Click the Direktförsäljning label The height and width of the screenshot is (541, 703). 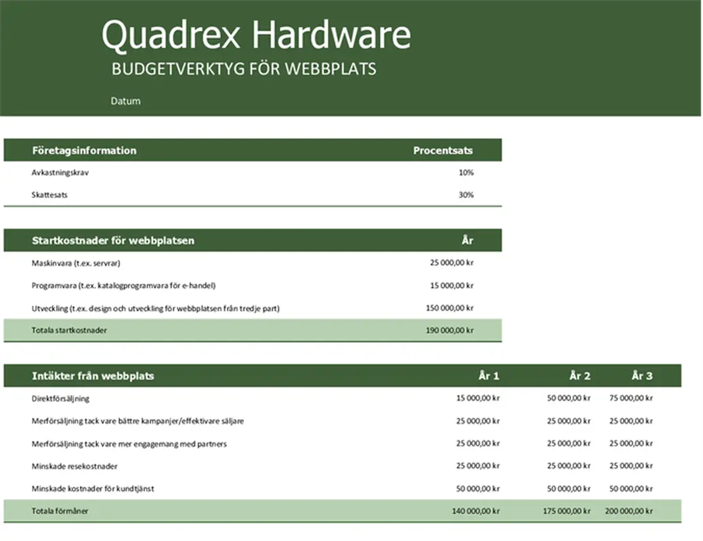[x=60, y=398]
